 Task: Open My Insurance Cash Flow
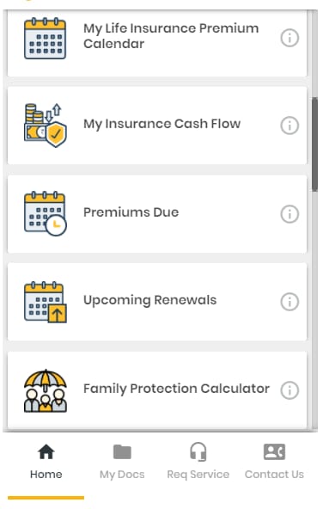(x=161, y=124)
